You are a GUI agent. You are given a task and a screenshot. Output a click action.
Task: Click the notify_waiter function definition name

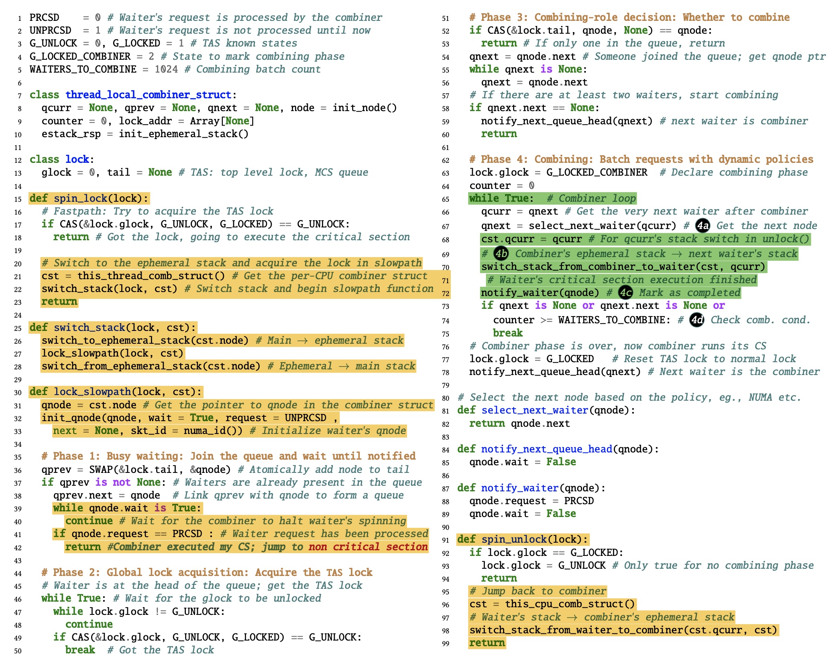coord(519,488)
